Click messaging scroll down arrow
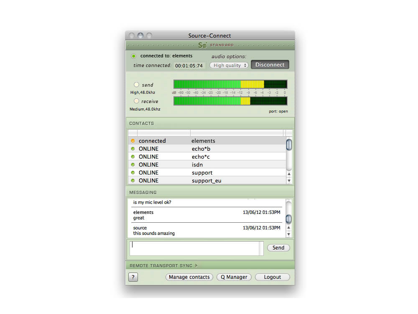This screenshot has height=314, width=418. (x=289, y=234)
